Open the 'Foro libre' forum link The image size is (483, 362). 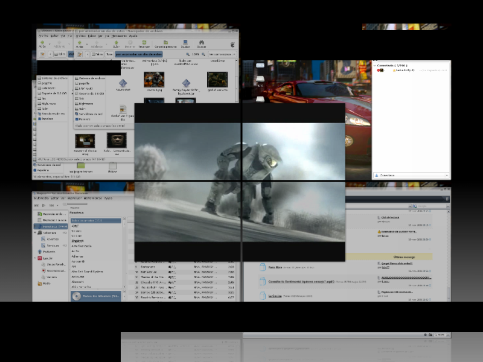pos(275,267)
